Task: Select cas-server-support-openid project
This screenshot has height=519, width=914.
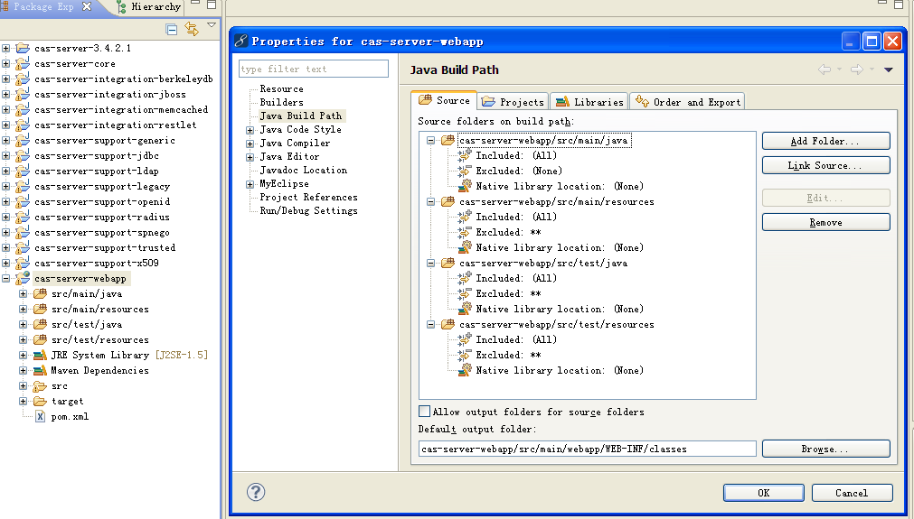Action: (x=102, y=202)
